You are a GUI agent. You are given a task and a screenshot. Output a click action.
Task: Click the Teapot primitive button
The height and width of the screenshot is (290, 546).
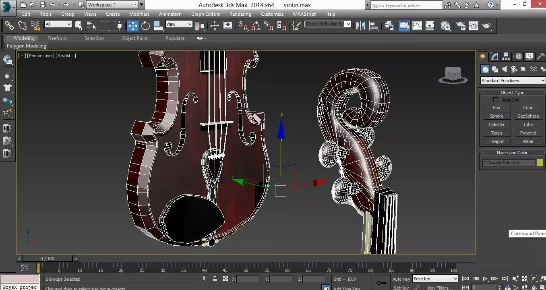click(496, 141)
